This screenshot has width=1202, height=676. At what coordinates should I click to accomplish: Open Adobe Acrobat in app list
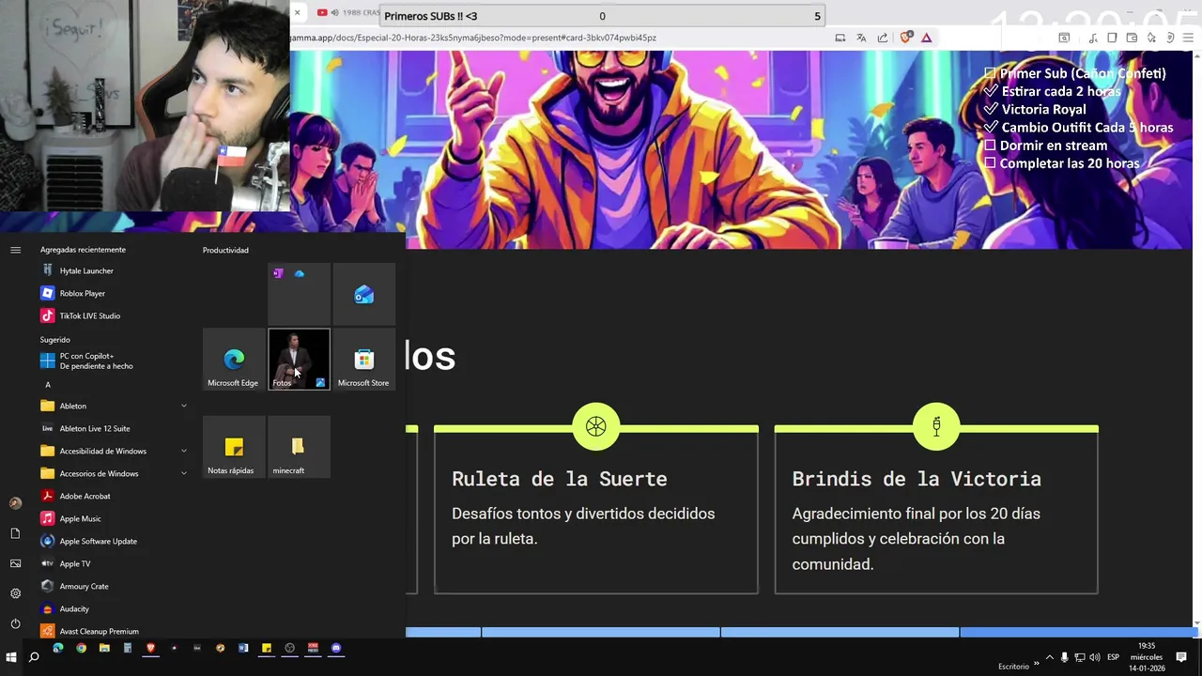(x=113, y=496)
